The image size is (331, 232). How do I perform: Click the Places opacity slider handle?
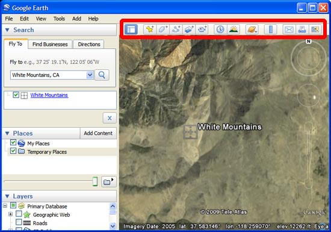click(x=95, y=181)
